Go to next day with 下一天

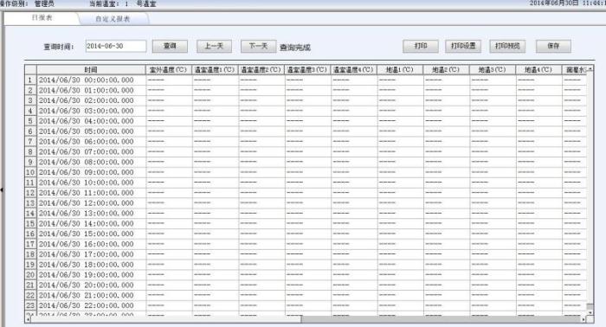pos(258,47)
